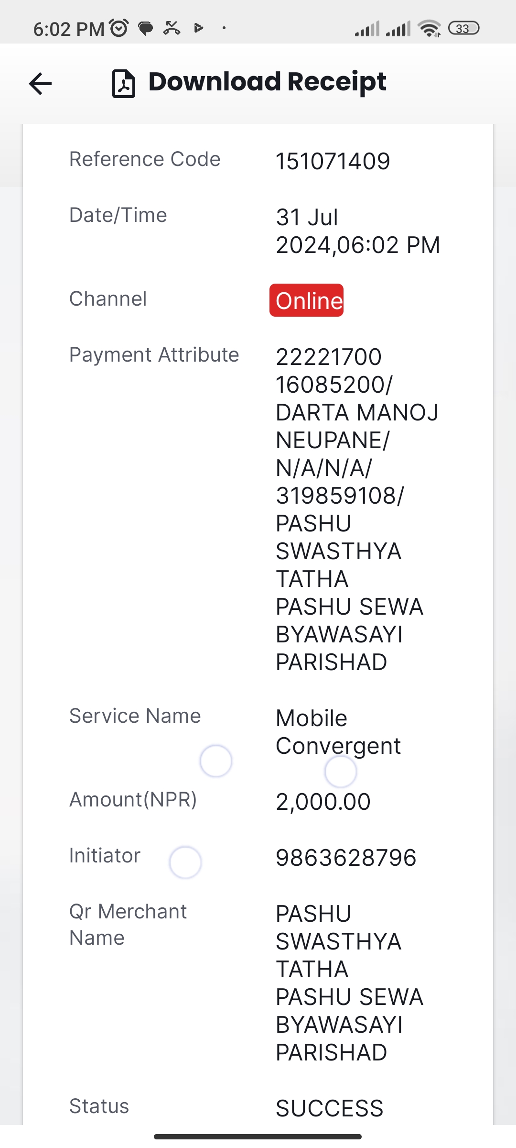Tap the SUCCESS status value
The width and height of the screenshot is (516, 1148).
(x=330, y=1108)
